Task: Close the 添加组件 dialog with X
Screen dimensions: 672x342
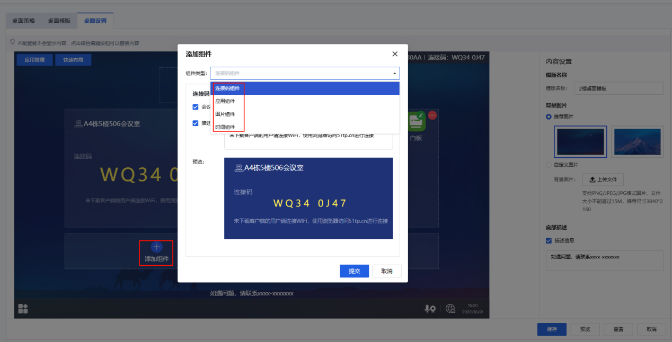Action: [395, 54]
